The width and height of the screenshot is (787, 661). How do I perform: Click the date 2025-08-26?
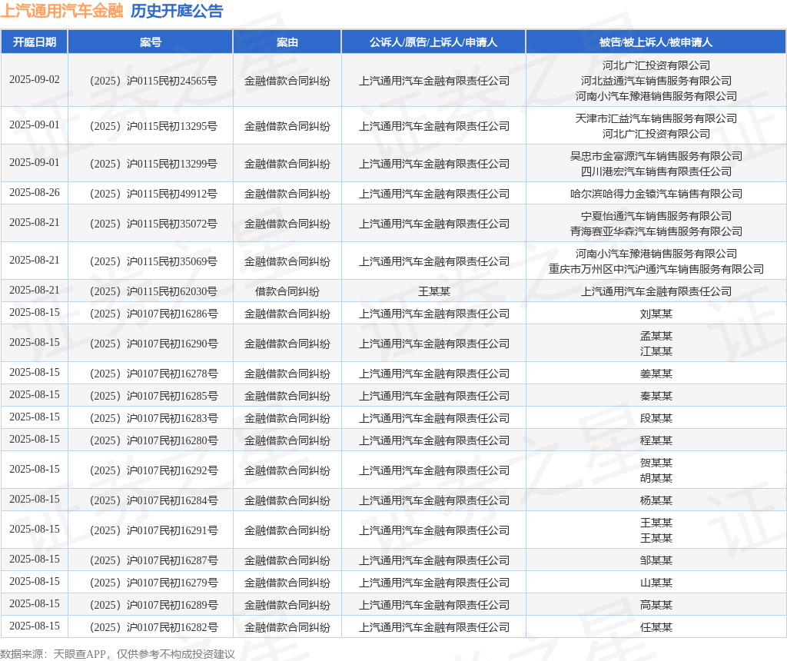34,193
